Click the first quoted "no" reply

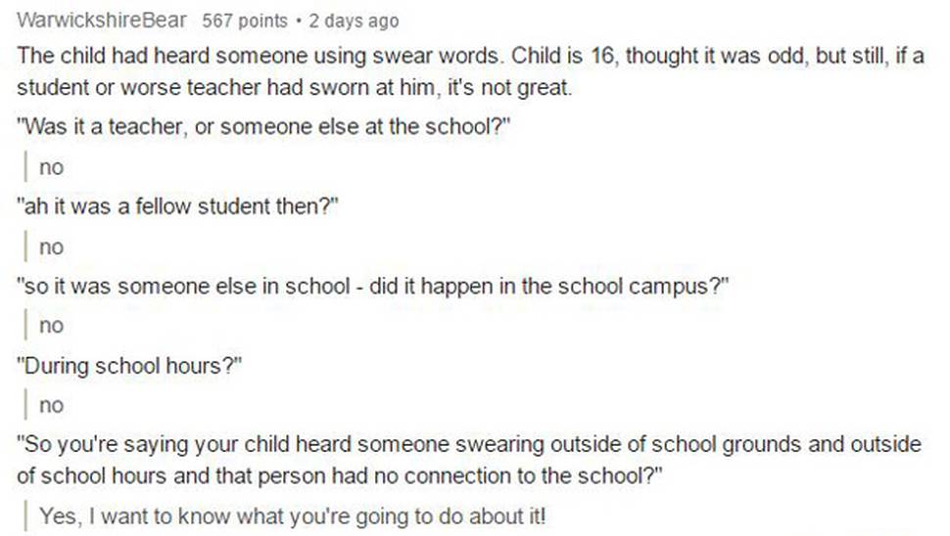click(52, 167)
